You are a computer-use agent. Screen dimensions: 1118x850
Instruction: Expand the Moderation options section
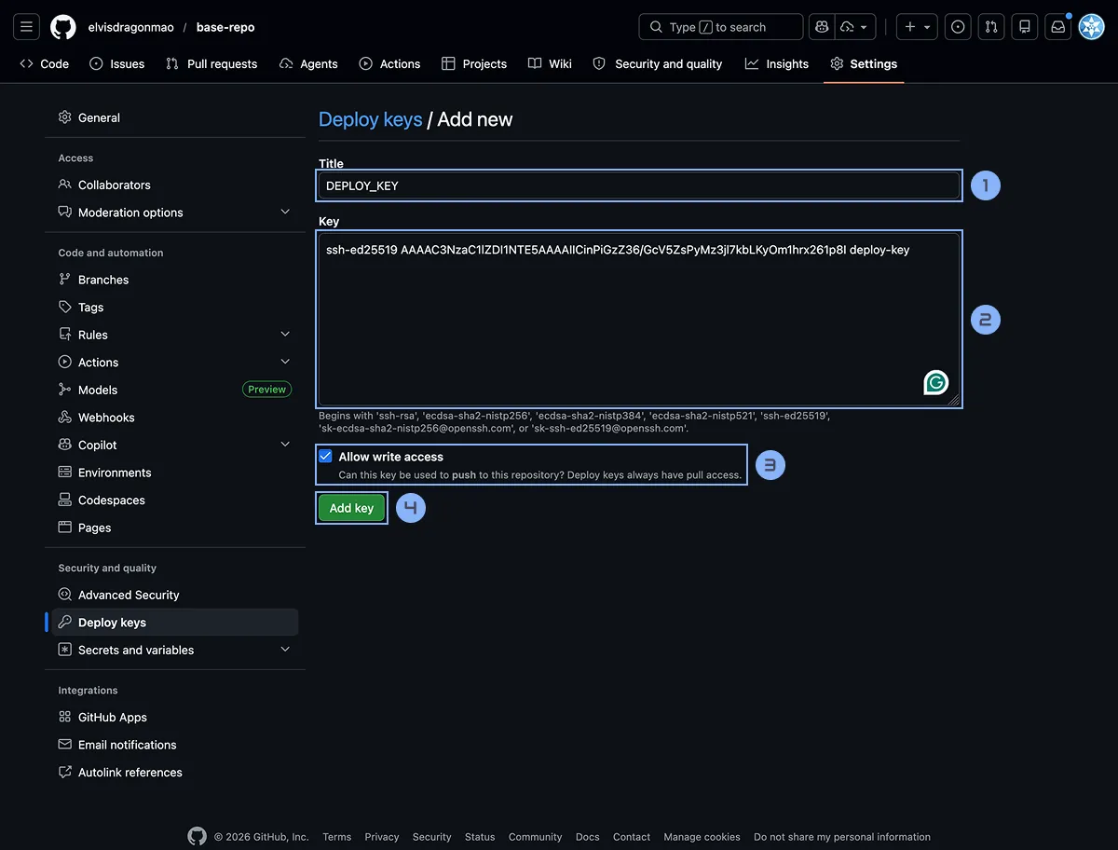click(285, 212)
